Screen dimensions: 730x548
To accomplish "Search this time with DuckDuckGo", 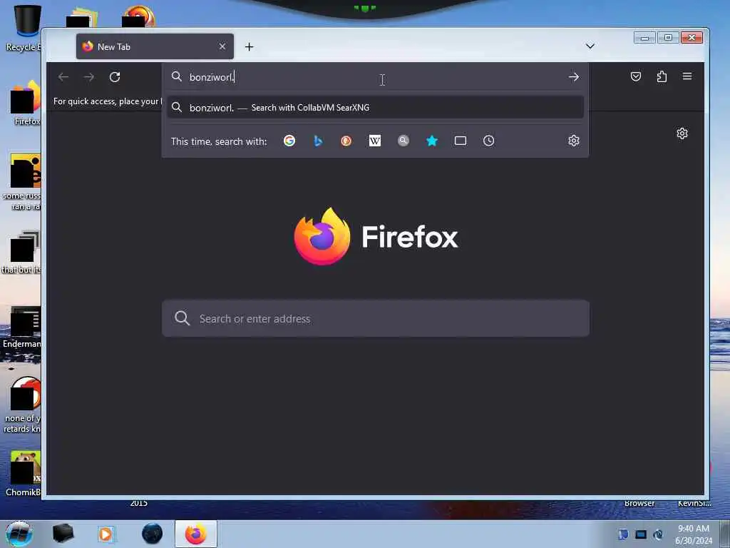I will point(346,141).
